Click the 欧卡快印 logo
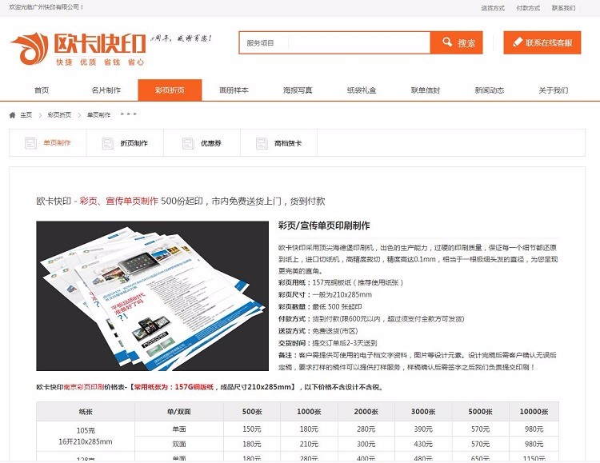 (x=78, y=49)
